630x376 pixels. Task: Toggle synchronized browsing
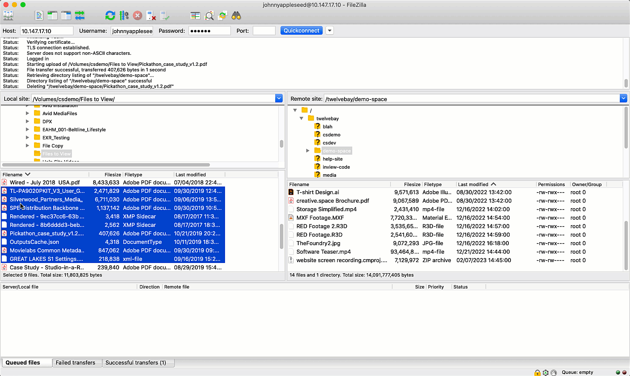(x=222, y=16)
